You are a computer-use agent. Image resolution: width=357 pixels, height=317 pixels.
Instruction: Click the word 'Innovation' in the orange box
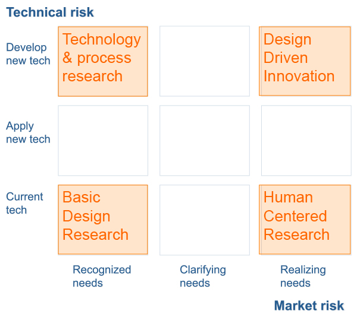point(299,77)
